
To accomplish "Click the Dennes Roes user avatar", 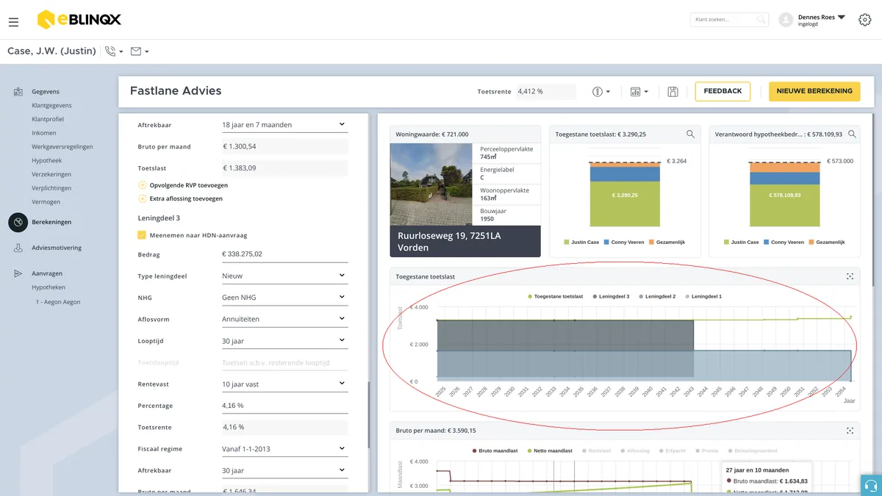I will click(x=786, y=20).
